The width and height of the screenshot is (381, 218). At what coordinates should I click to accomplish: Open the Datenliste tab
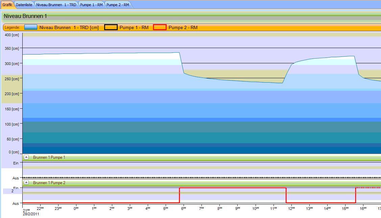pos(24,5)
